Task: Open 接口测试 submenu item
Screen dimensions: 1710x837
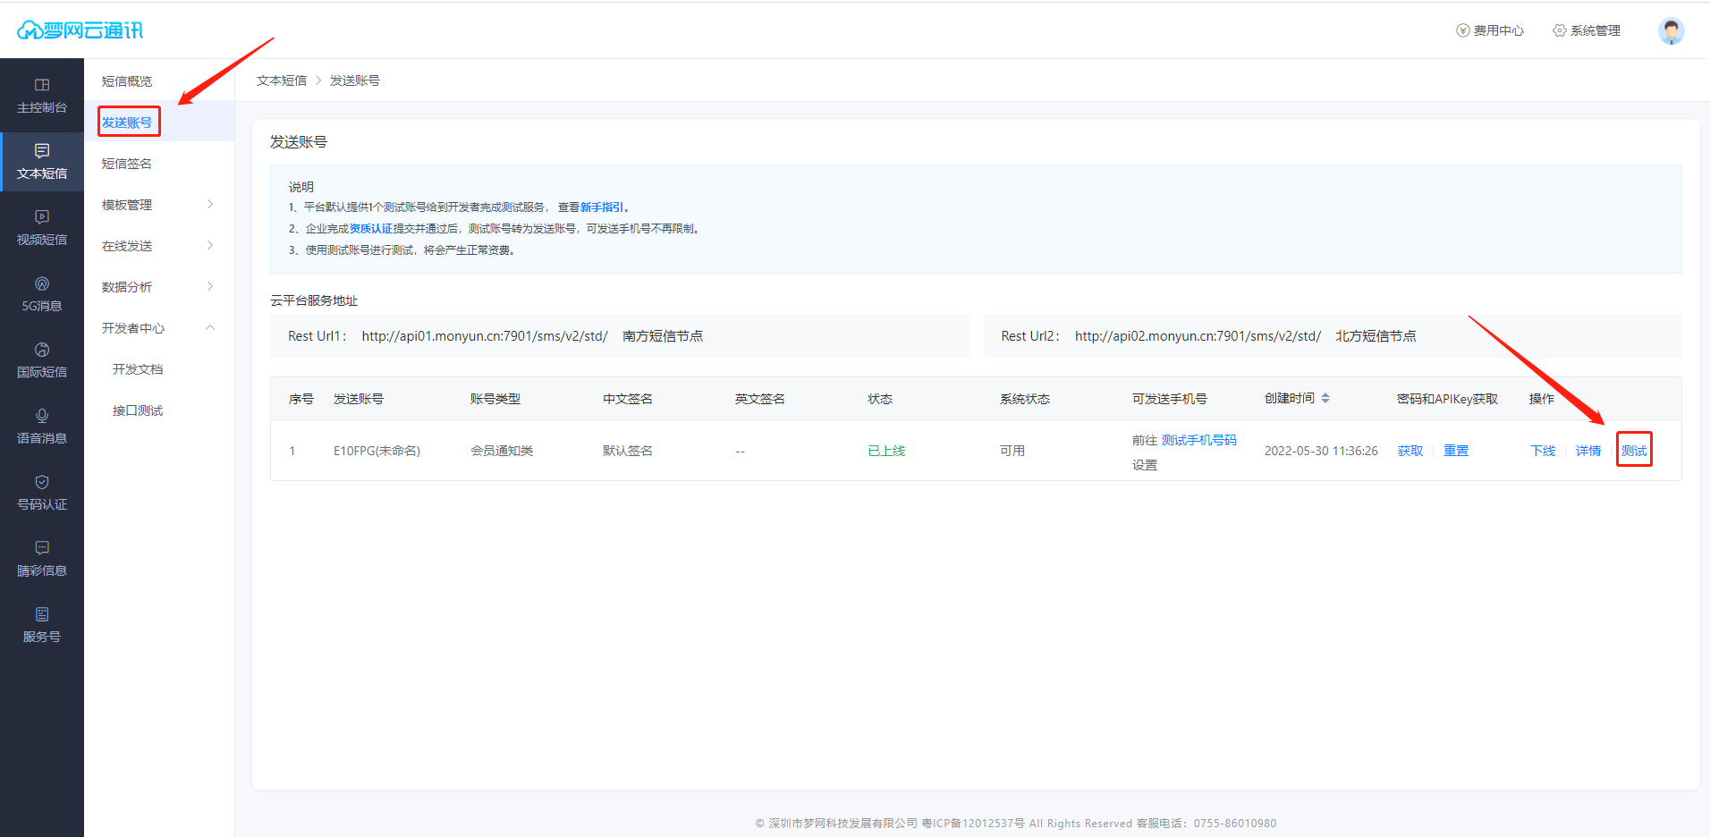Action: click(138, 410)
